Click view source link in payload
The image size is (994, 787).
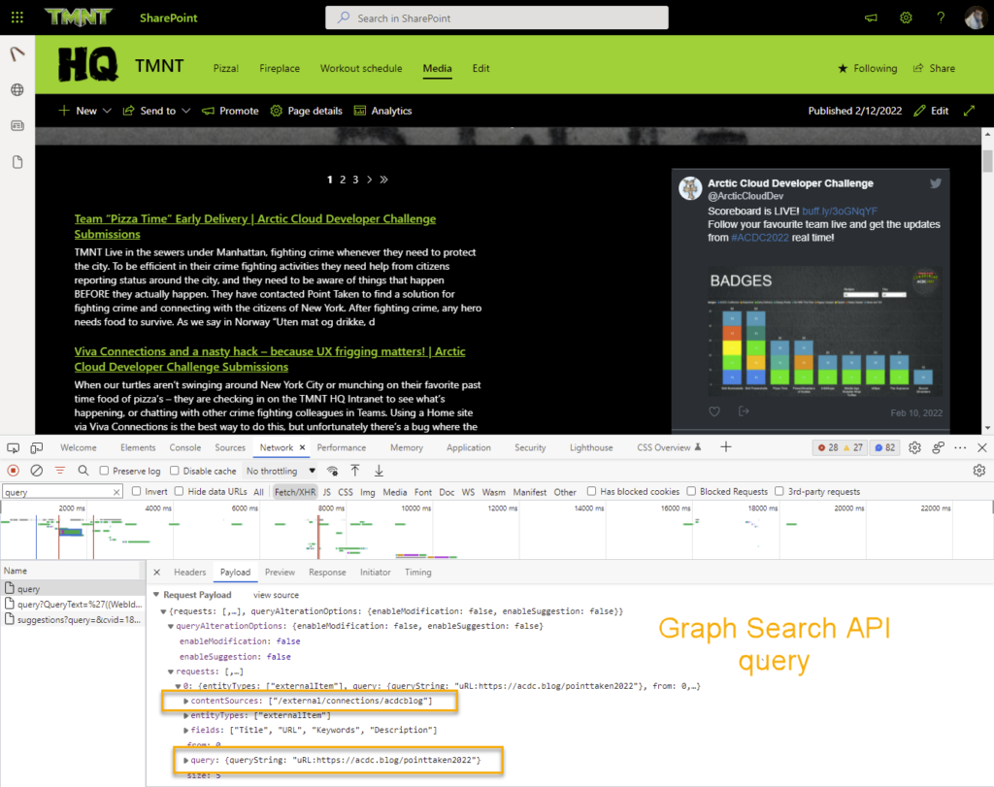(x=276, y=595)
